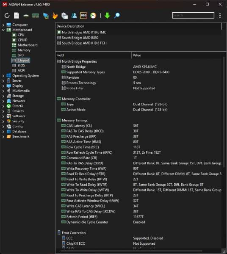Screen dimensions: 227x254
Task: Collapse the Motherboard tree node
Action: pyautogui.click(x=3, y=30)
